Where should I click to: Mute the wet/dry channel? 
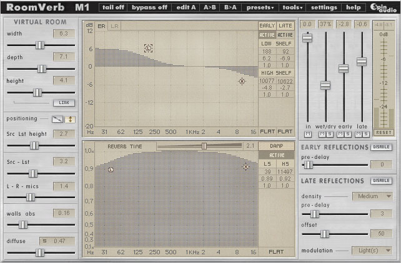pos(322,134)
